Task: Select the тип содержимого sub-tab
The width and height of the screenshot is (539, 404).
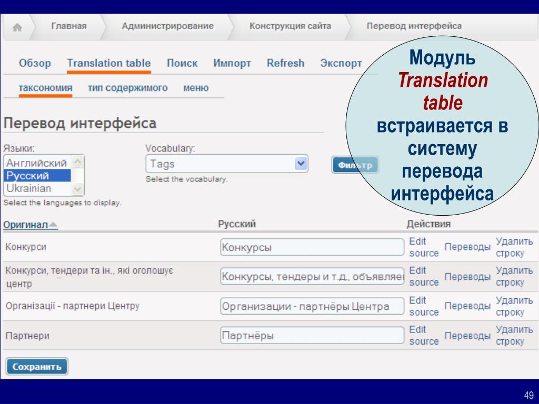Action: coord(127,88)
